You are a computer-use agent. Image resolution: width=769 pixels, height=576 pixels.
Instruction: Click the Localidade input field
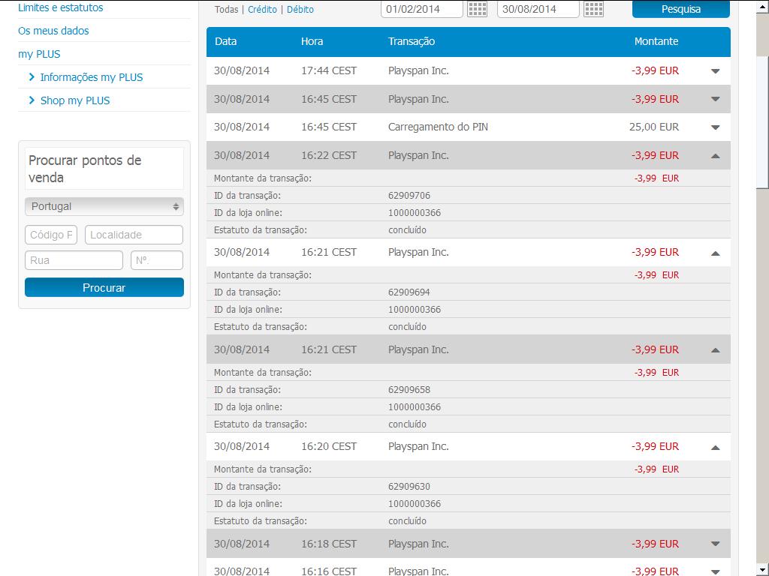tap(134, 235)
